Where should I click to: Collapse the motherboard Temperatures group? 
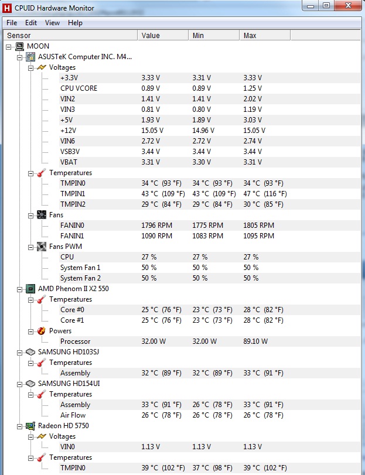[x=30, y=173]
